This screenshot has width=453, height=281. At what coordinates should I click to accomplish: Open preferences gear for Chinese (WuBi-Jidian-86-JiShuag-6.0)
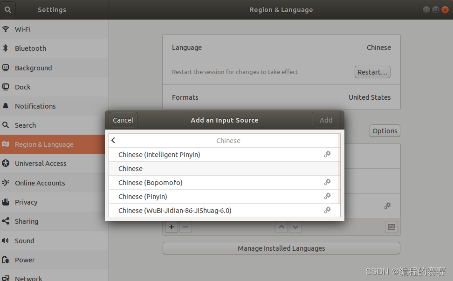click(328, 210)
